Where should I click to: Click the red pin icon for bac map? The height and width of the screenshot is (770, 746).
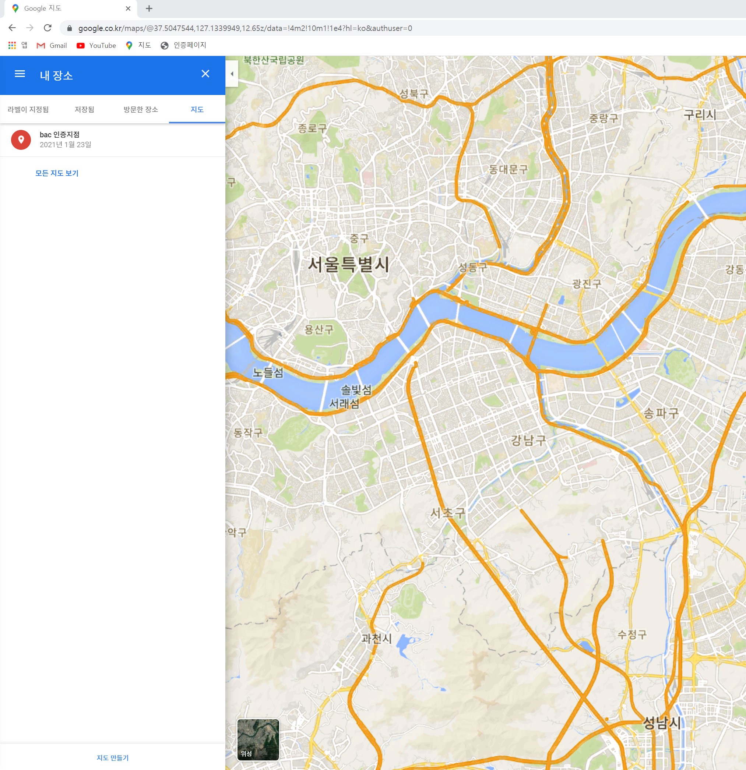pyautogui.click(x=21, y=140)
